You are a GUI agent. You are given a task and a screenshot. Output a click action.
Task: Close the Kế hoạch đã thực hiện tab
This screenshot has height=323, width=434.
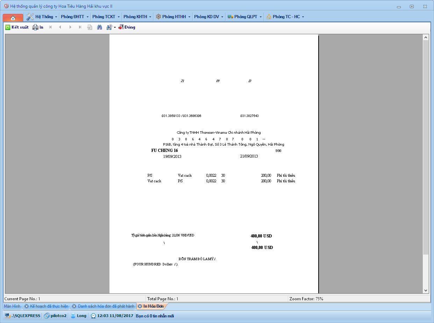[x=27, y=306]
